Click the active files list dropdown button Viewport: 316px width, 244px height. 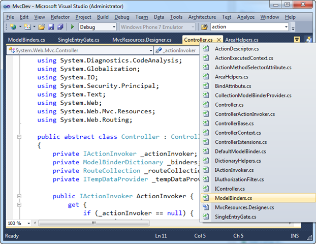(297, 40)
